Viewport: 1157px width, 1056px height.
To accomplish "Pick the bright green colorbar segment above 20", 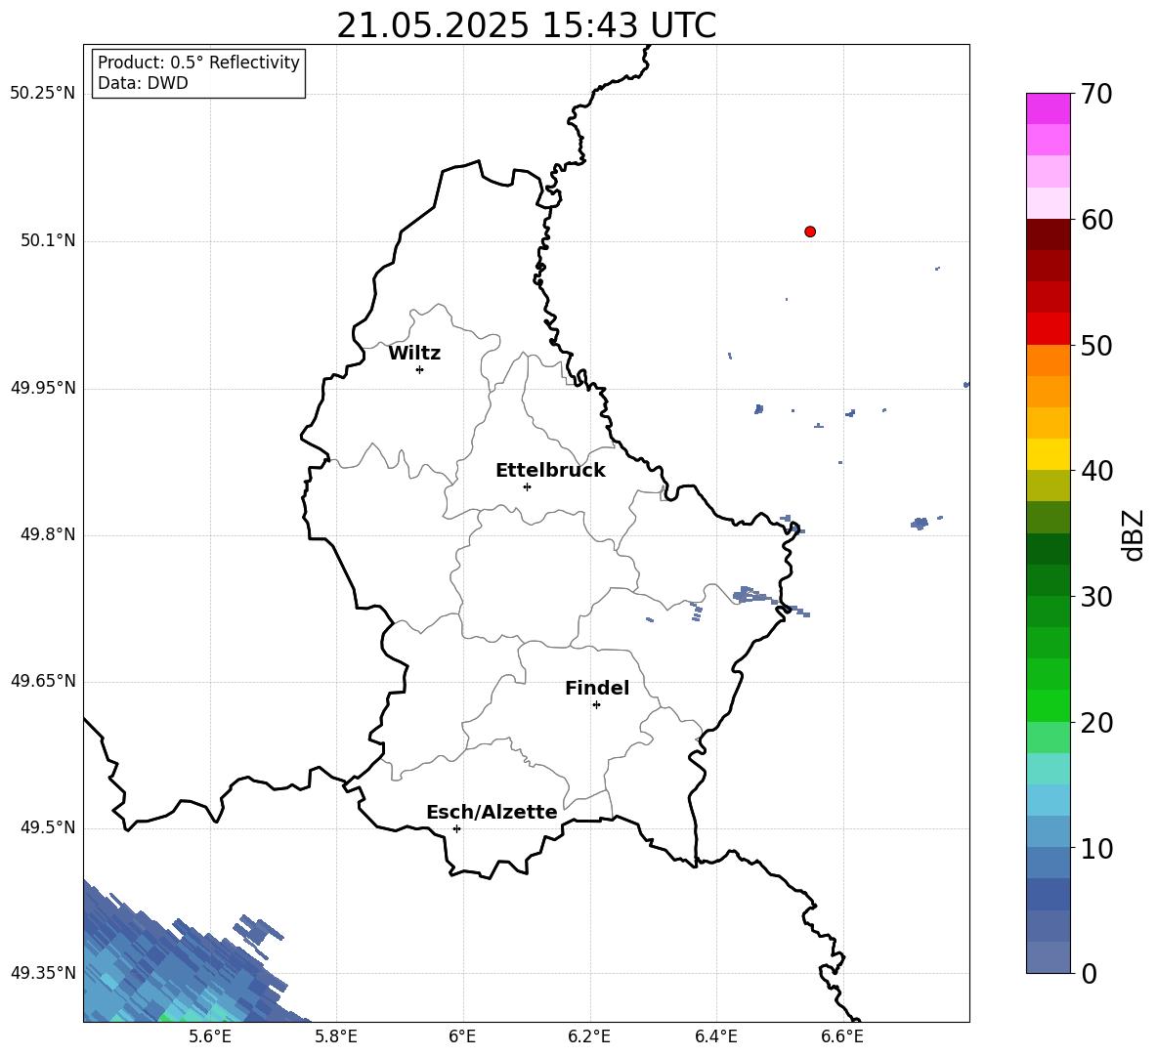I will pos(1048,705).
